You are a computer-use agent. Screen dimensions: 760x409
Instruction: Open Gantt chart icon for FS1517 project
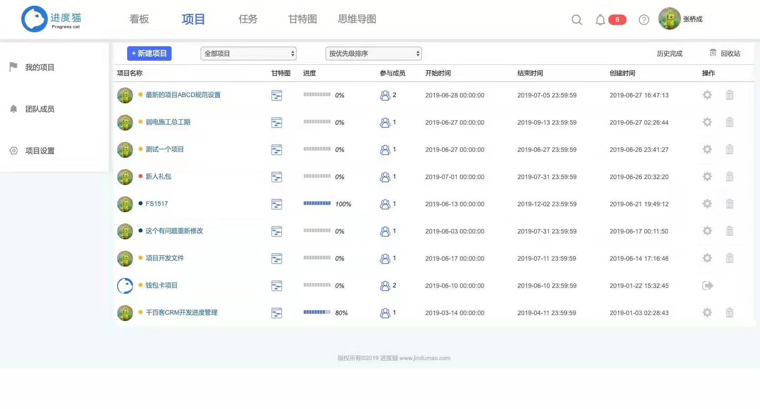point(276,204)
